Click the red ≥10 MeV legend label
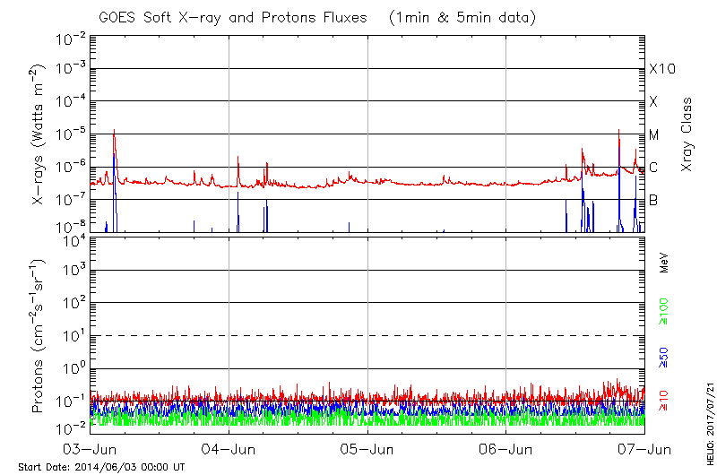This screenshot has height=475, width=717. point(665,400)
